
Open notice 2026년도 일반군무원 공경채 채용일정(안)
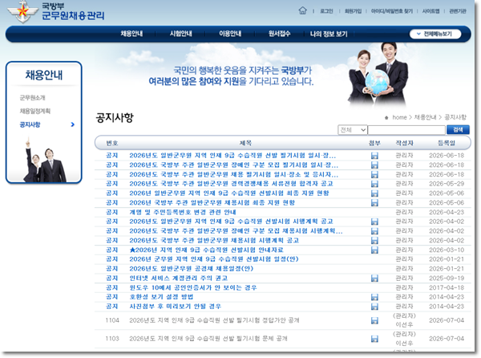(x=191, y=269)
